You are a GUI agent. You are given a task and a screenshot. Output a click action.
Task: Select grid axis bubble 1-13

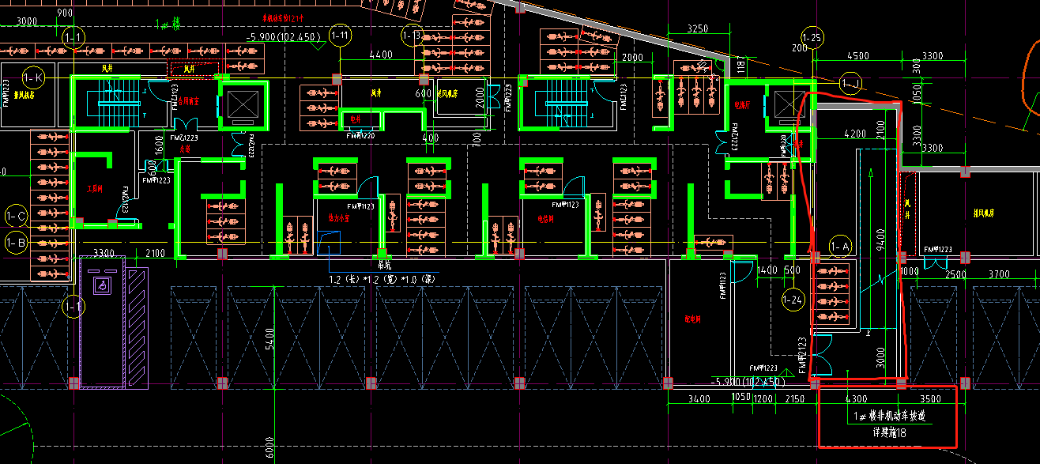[412, 36]
